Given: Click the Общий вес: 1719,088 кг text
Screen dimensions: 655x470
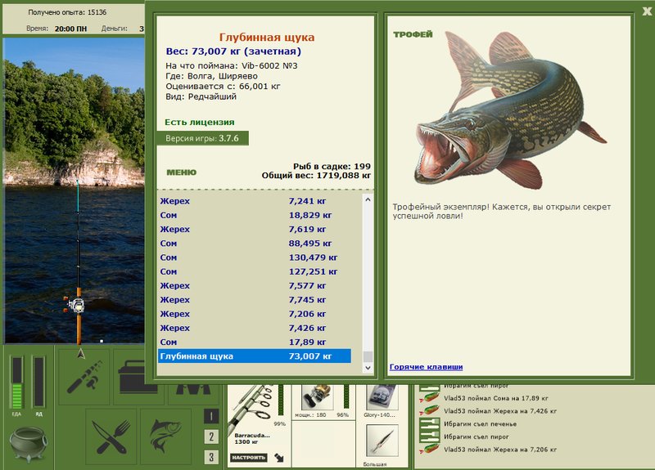Looking at the screenshot, I should coord(316,176).
